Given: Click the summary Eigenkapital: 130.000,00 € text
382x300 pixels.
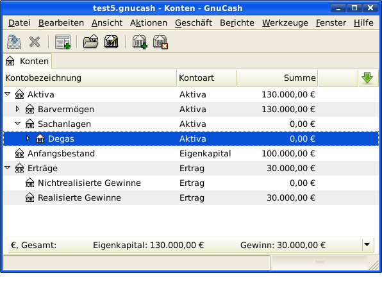Looking at the screenshot, I should (x=148, y=245).
